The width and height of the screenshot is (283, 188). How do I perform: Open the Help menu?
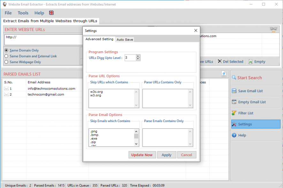(x=39, y=13)
